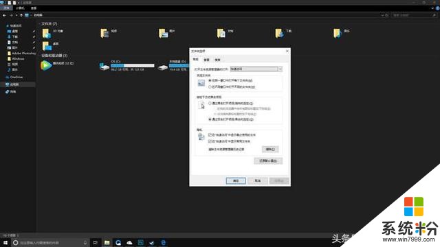Open 桌面 in the navigation pane
The width and height of the screenshot is (440, 247).
tap(13, 32)
